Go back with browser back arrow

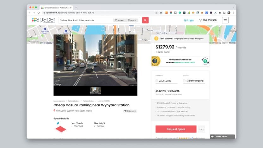[30, 13]
